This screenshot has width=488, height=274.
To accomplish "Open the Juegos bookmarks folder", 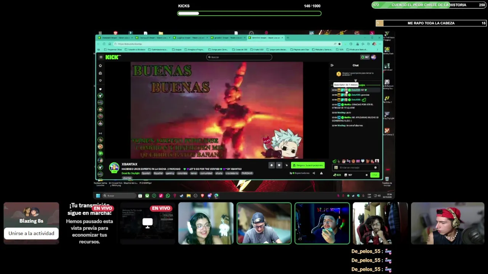I will pyautogui.click(x=177, y=49).
